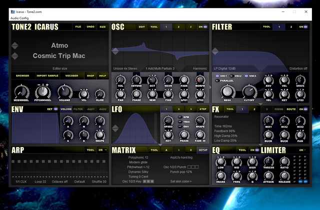Click the OSC MORPH knob
Screen dimensions: 320x210
(x=200, y=80)
